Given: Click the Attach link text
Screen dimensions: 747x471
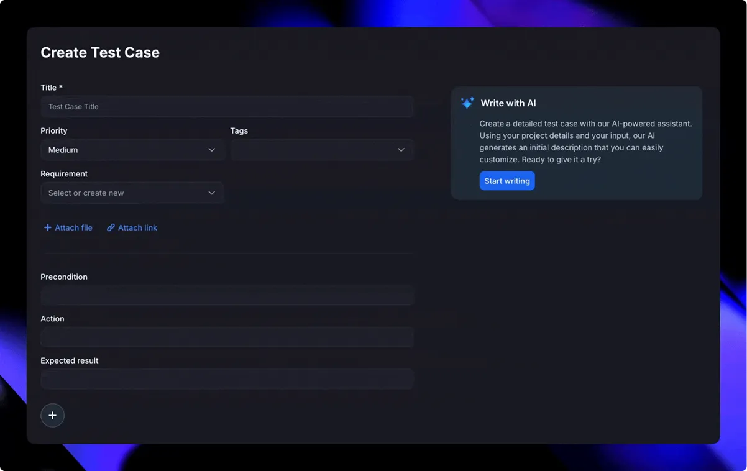Looking at the screenshot, I should tap(137, 227).
